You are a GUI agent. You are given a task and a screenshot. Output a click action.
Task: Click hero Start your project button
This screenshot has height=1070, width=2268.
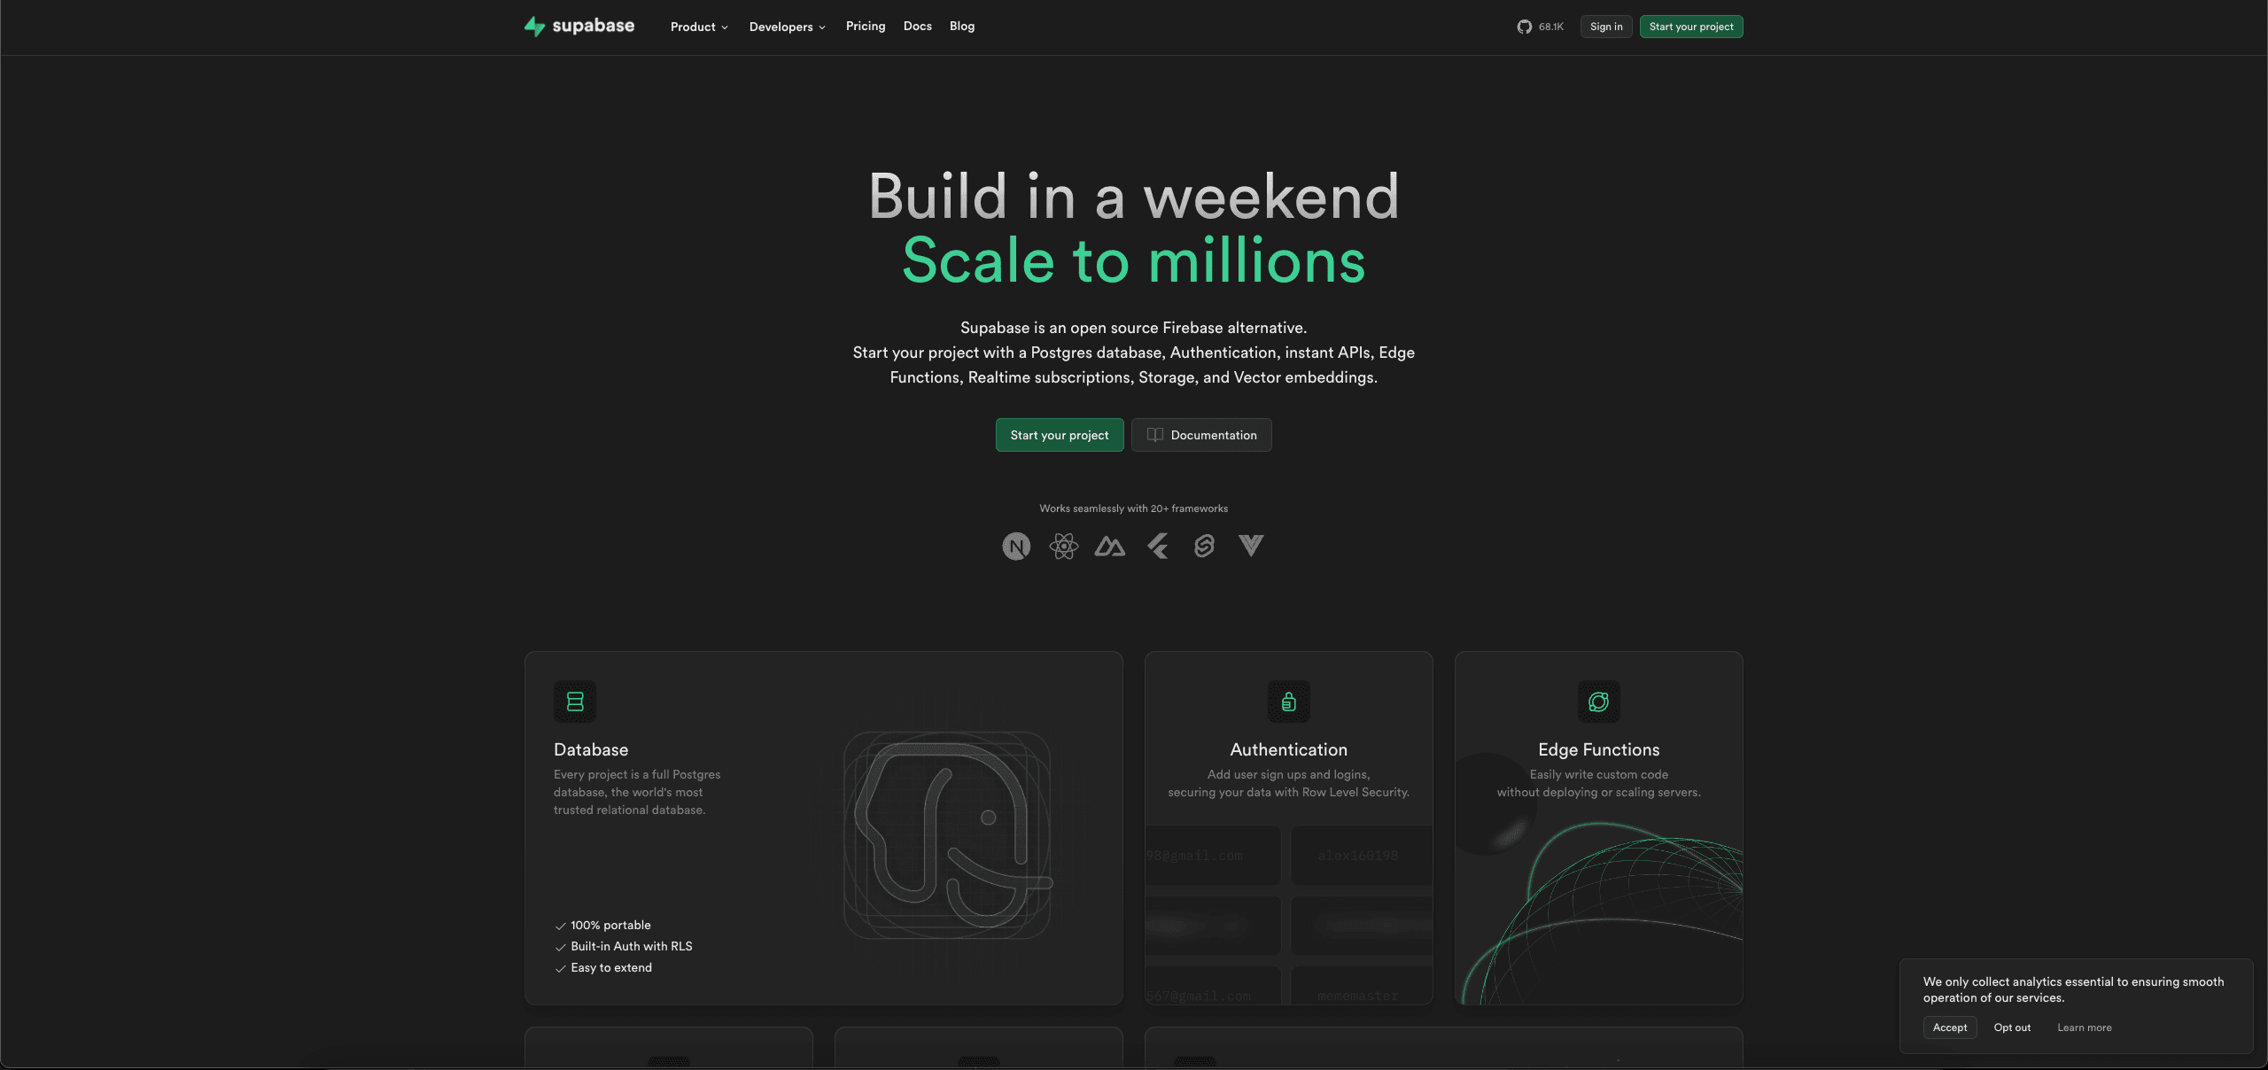click(1060, 435)
